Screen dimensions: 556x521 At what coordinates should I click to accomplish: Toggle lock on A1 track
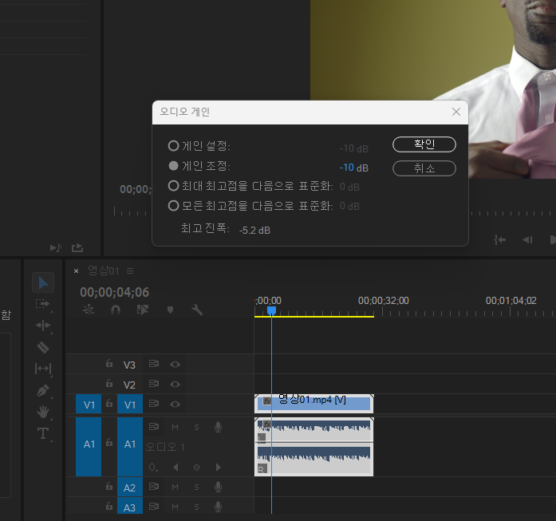pyautogui.click(x=109, y=442)
